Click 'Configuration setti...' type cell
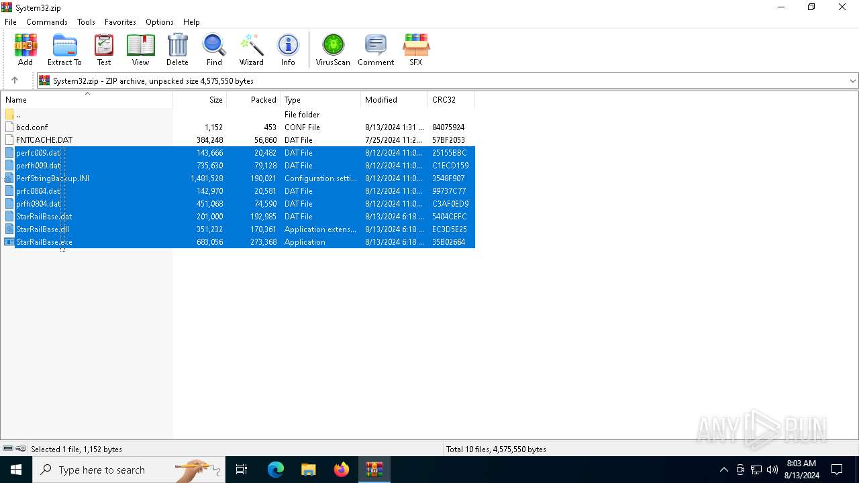Screen dimensions: 859x483 pos(321,178)
